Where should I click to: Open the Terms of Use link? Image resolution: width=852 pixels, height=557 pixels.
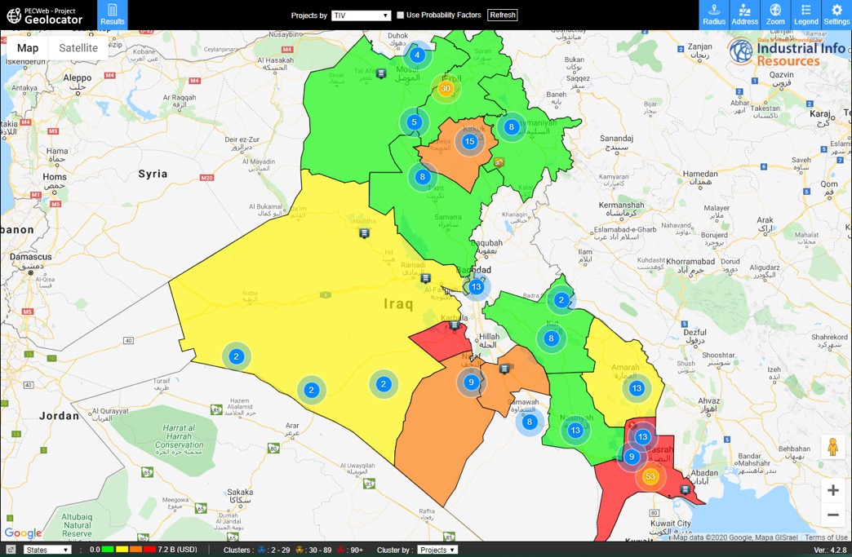coord(826,537)
